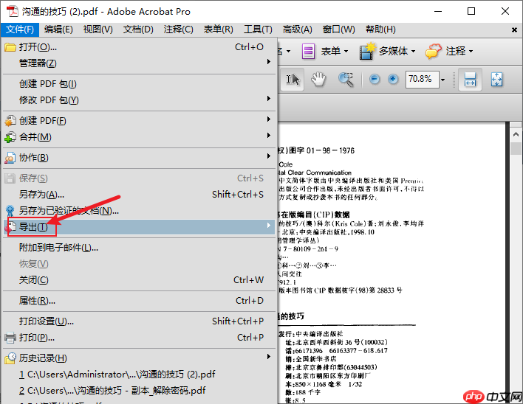Click the zoom out minus icon
This screenshot has width=523, height=404.
click(375, 79)
